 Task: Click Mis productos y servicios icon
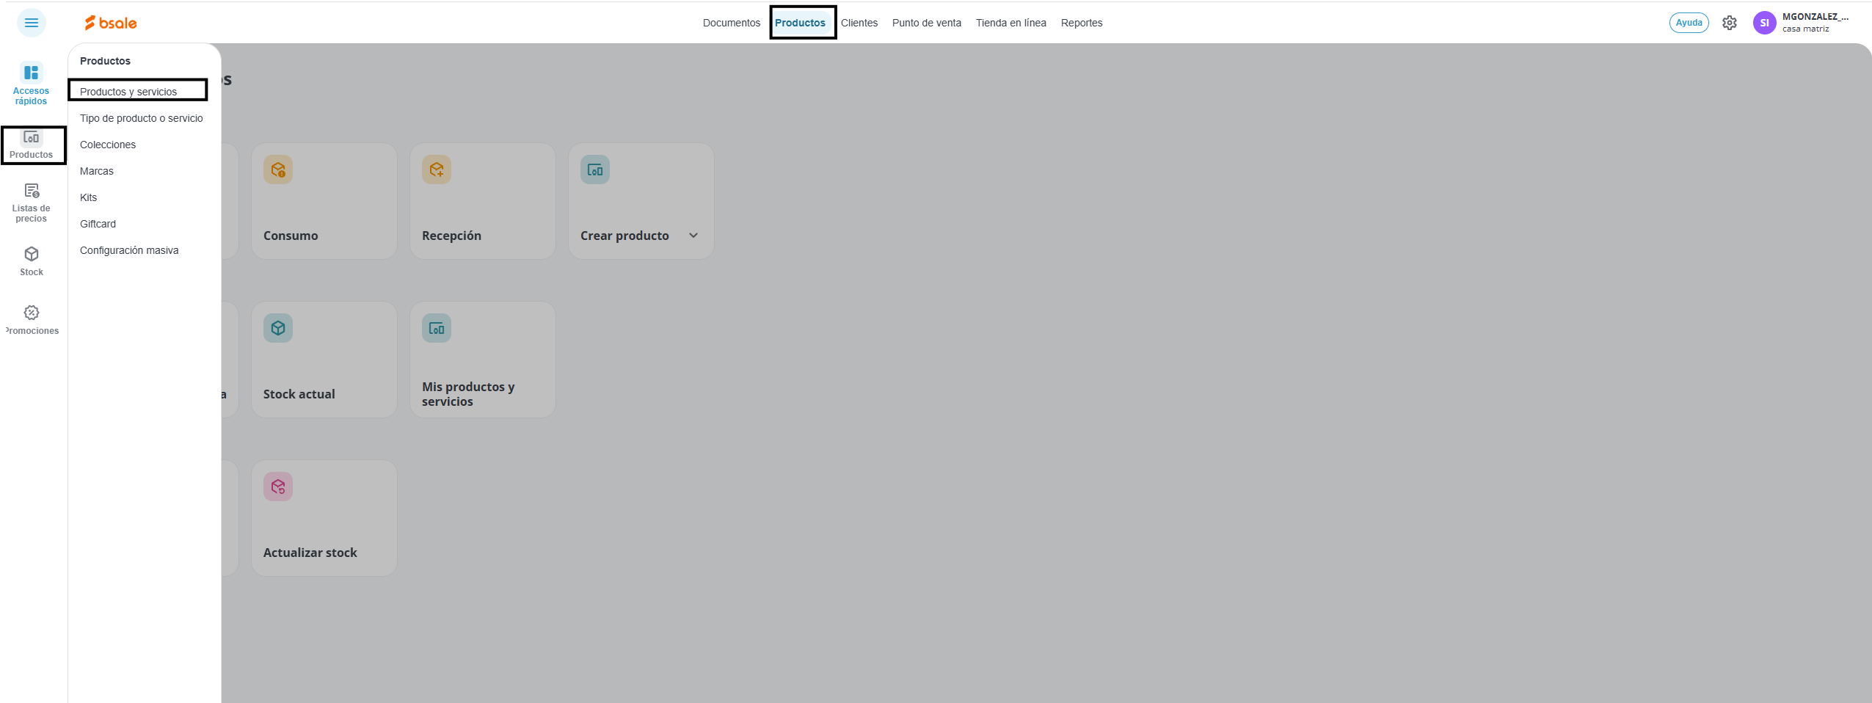click(437, 328)
